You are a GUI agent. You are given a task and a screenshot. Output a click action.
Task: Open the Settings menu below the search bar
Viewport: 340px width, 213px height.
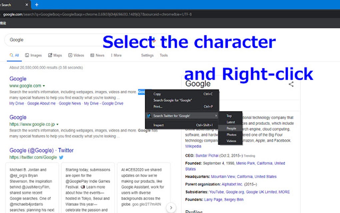(x=147, y=55)
